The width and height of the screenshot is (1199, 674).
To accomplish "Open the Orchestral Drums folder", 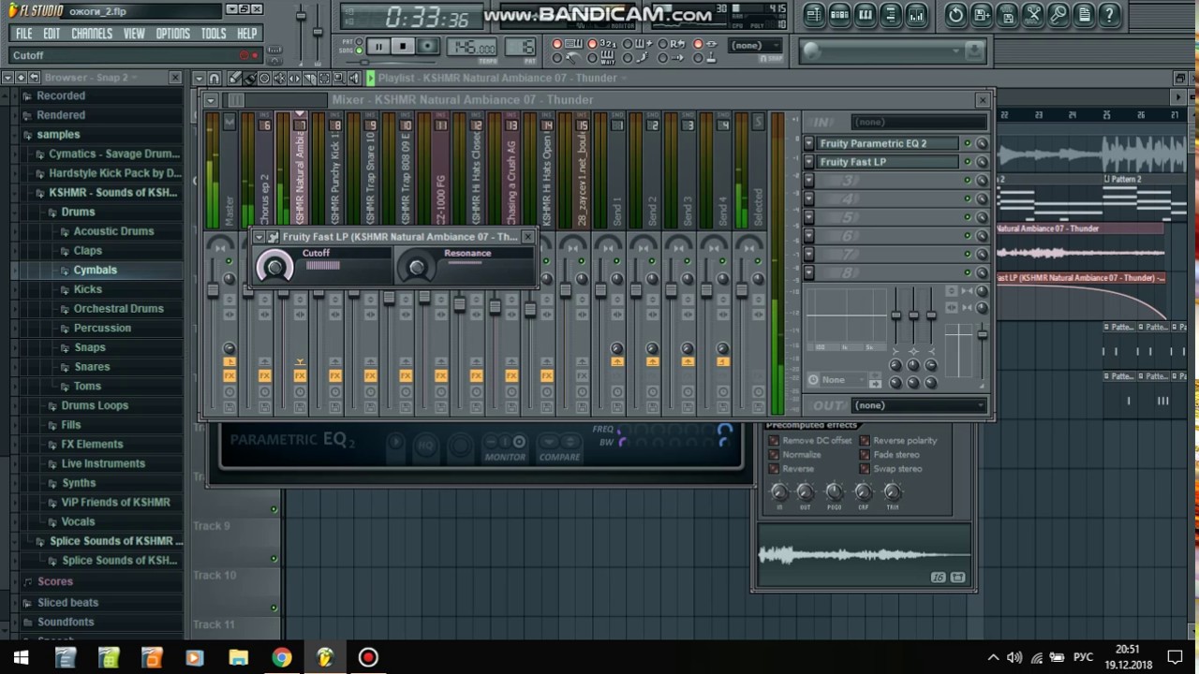I will pyautogui.click(x=118, y=309).
